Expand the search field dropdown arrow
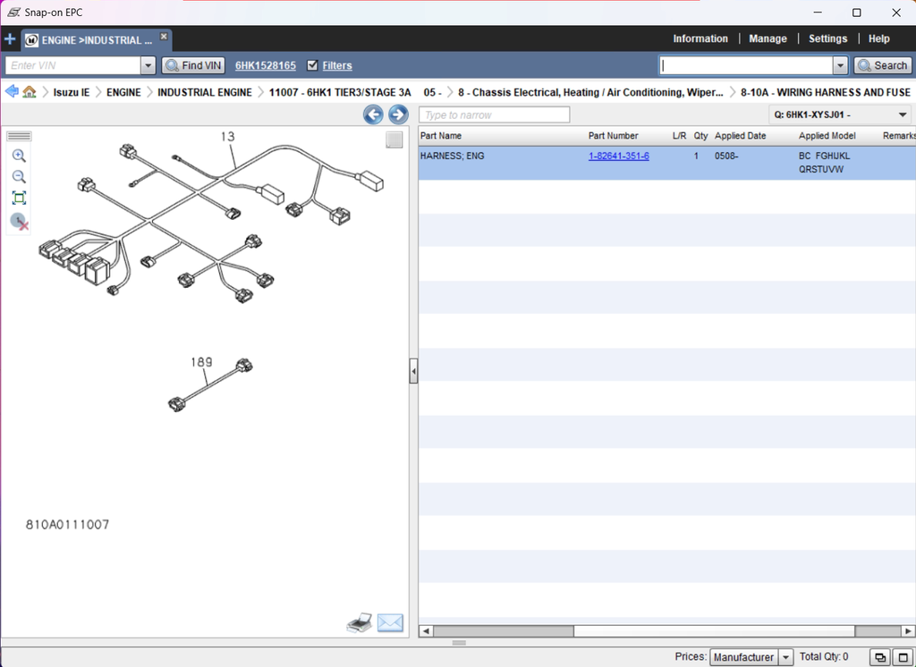The height and width of the screenshot is (667, 916). (x=840, y=65)
